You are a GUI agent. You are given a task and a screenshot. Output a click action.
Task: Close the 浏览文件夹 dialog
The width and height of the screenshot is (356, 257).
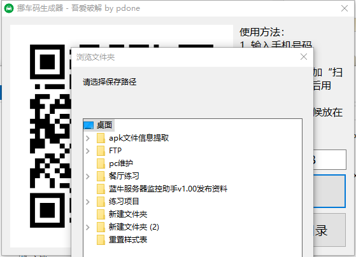304,57
